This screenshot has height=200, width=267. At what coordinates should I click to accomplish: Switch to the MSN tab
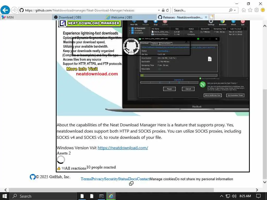(26, 17)
